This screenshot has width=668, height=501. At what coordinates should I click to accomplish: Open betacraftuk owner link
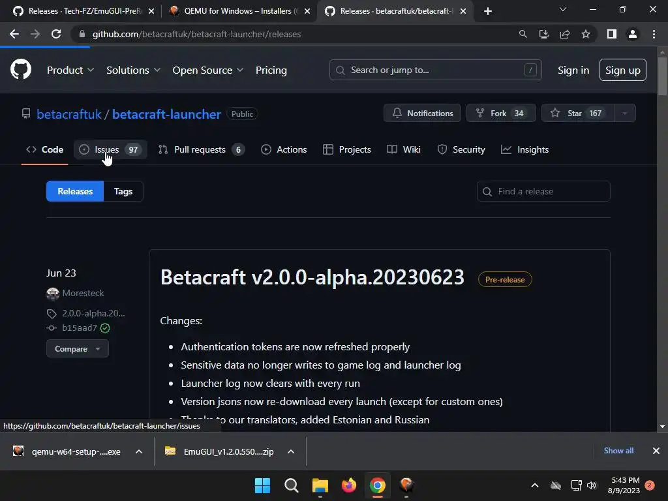click(x=69, y=114)
